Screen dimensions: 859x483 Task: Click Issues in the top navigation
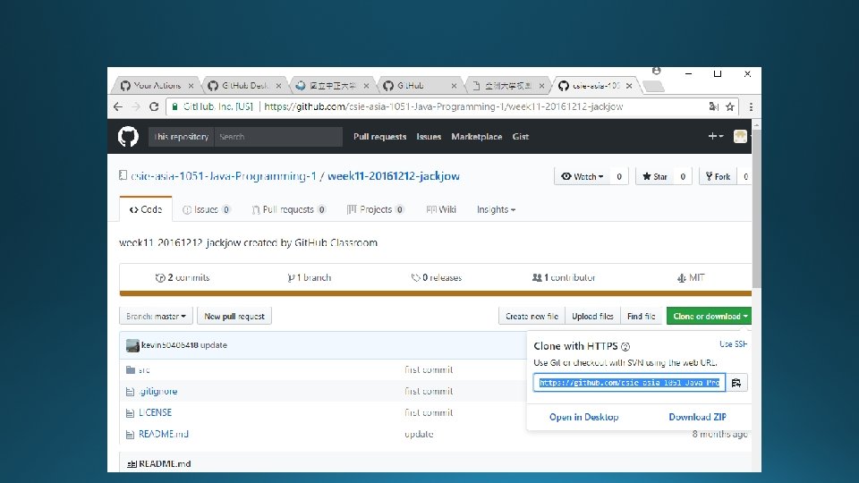429,137
